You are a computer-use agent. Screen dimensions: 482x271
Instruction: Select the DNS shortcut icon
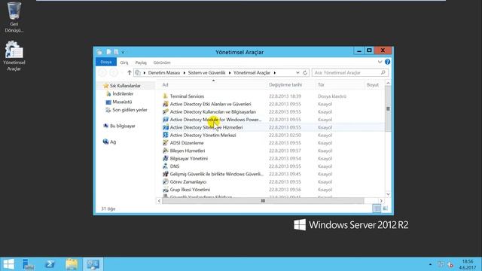click(x=165, y=166)
